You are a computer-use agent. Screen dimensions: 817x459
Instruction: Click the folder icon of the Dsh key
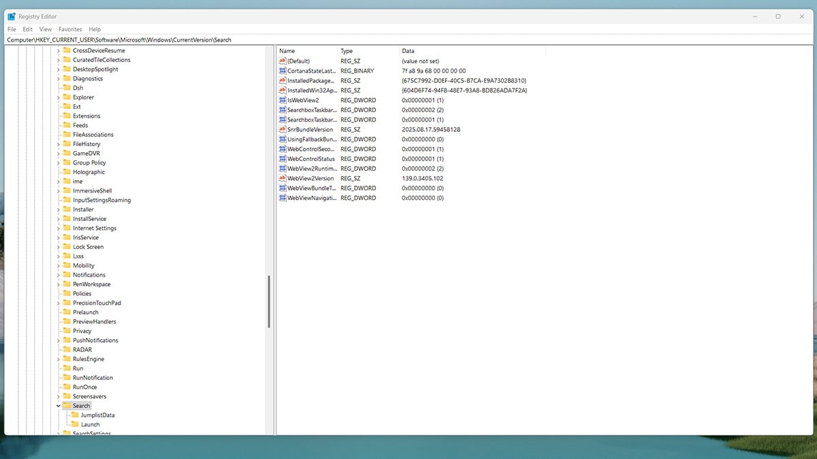pos(67,88)
